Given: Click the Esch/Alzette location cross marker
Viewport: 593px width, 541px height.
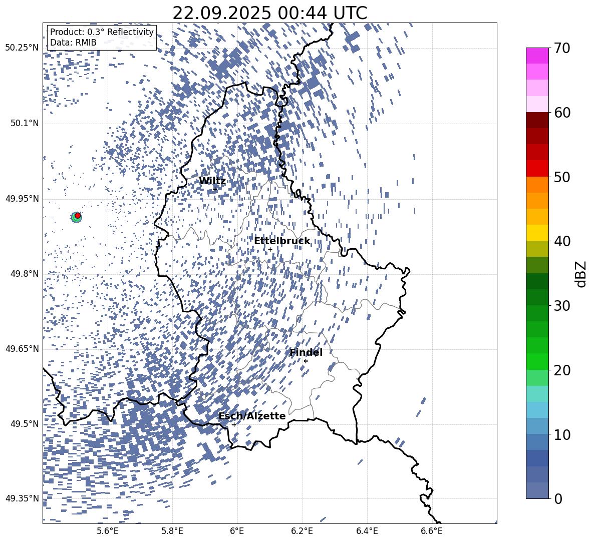Looking at the screenshot, I should click(234, 424).
